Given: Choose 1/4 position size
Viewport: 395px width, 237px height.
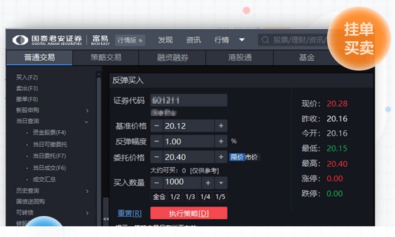Looking at the screenshot, I should [x=205, y=197].
